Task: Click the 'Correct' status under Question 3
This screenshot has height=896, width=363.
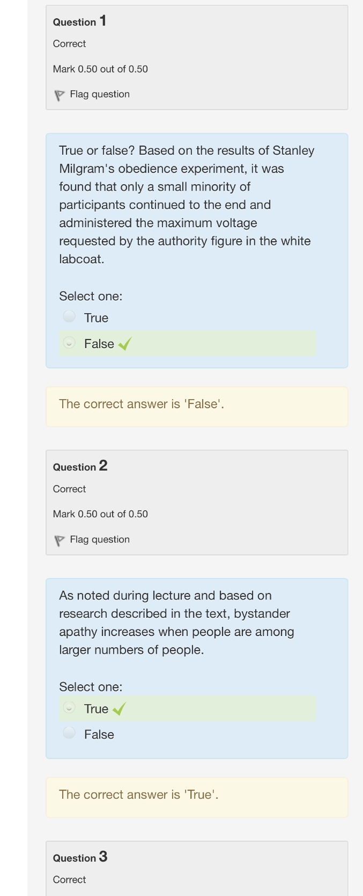Action: pyautogui.click(x=69, y=880)
